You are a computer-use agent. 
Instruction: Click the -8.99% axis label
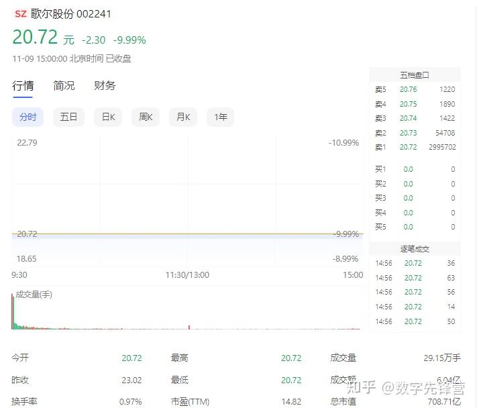tap(346, 259)
